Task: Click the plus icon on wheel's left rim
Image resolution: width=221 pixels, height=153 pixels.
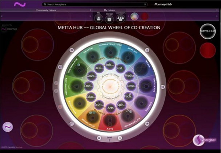Action: point(60,67)
